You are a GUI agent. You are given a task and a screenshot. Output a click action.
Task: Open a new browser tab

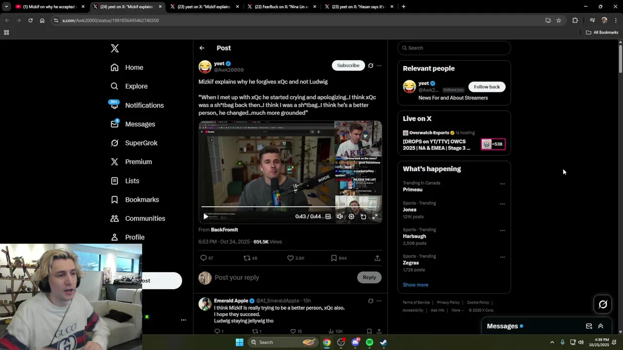[x=403, y=7]
